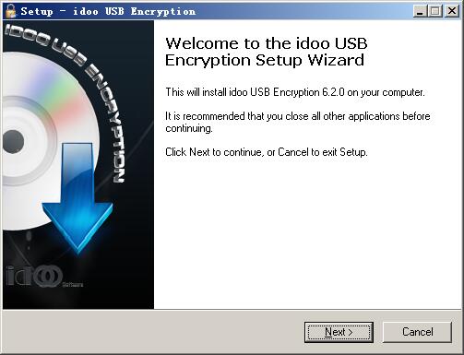Screen dimensions: 464x355
Task: Click the idoo logo at banner bottom
Action: point(34,275)
